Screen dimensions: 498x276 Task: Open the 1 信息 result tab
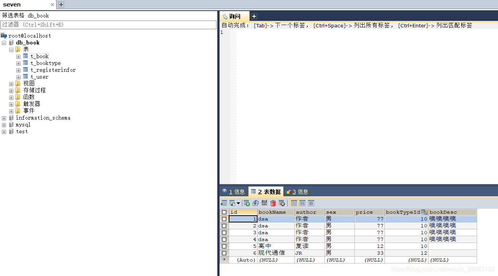[234, 192]
